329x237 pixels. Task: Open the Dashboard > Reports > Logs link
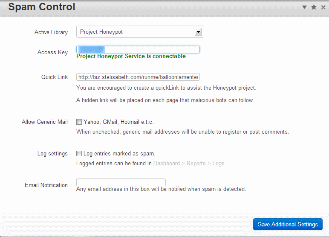point(189,164)
